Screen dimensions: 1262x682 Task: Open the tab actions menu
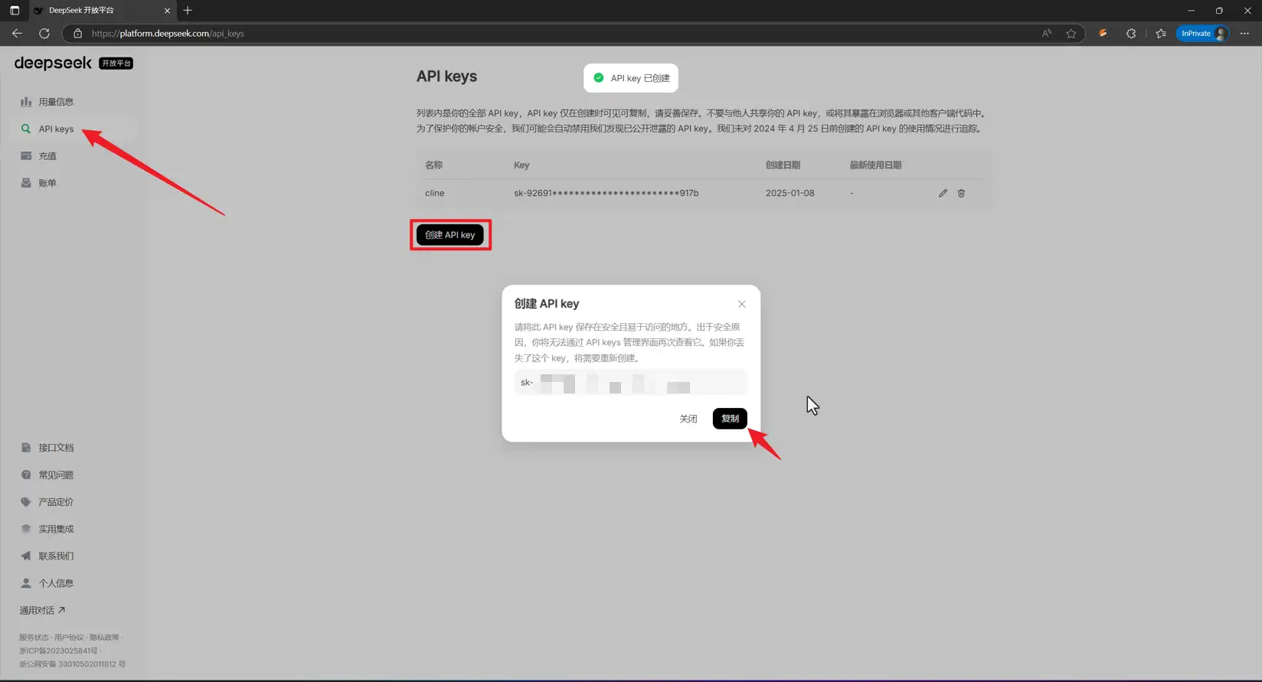coord(15,11)
